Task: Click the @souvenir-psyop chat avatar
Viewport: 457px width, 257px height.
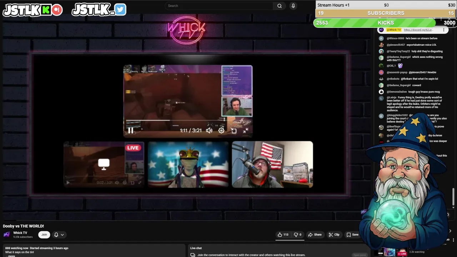Action: click(x=381, y=72)
